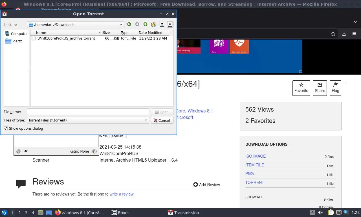The width and height of the screenshot is (361, 217).
Task: Switch file dialog to list view
Action: point(162,25)
